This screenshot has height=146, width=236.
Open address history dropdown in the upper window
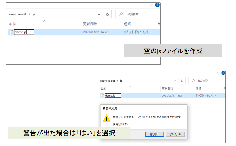pos(99,14)
